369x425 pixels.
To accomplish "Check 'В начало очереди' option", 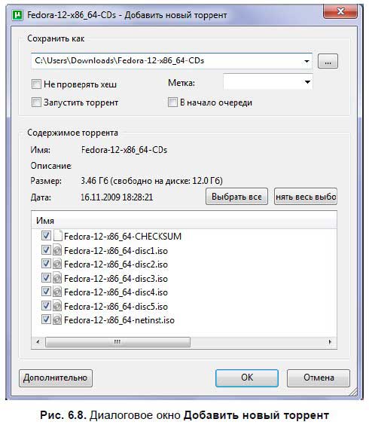I will pos(172,102).
